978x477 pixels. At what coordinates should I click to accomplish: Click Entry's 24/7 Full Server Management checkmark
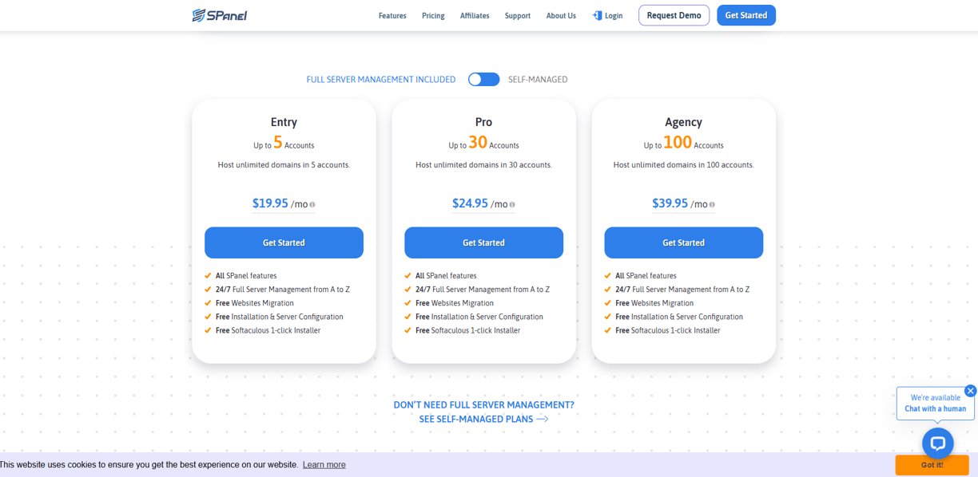click(x=209, y=290)
